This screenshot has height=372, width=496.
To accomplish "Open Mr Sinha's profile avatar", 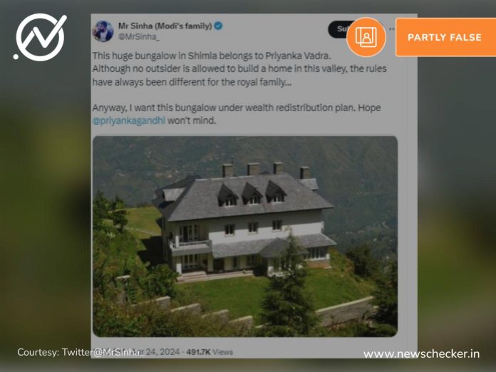I will [103, 31].
